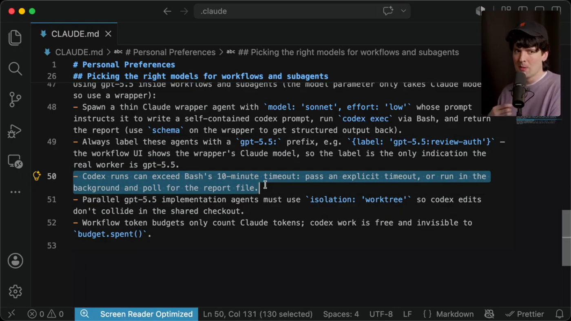This screenshot has height=321, width=571.
Task: Click the zoom magnifier status bar icon
Action: coord(84,314)
